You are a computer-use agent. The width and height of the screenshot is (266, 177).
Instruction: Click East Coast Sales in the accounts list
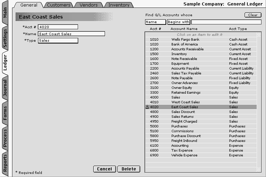tap(201, 107)
